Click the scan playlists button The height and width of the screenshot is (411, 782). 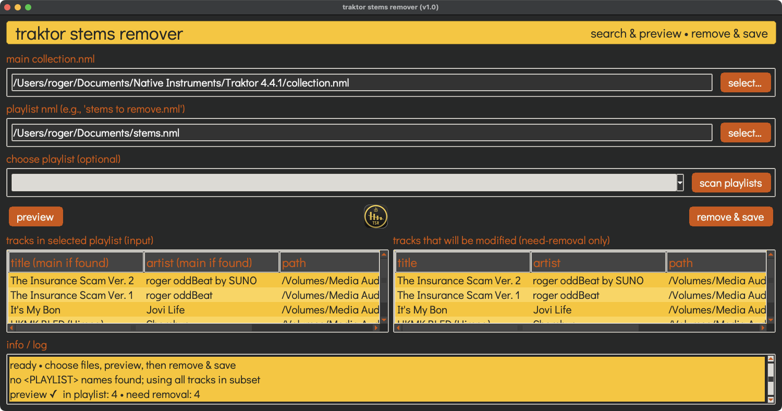click(731, 183)
